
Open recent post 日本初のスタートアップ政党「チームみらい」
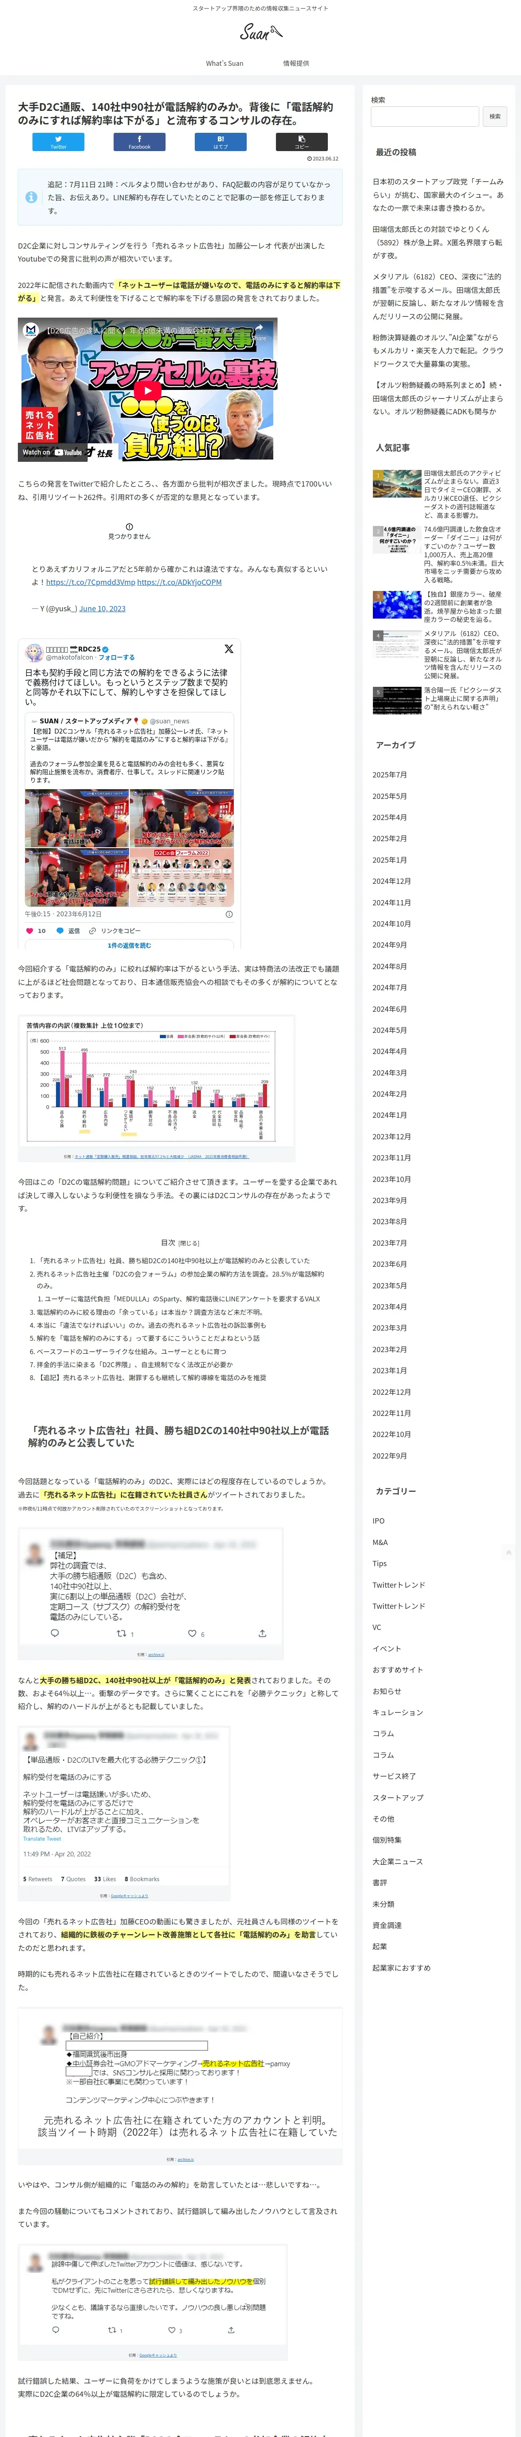pyautogui.click(x=438, y=195)
